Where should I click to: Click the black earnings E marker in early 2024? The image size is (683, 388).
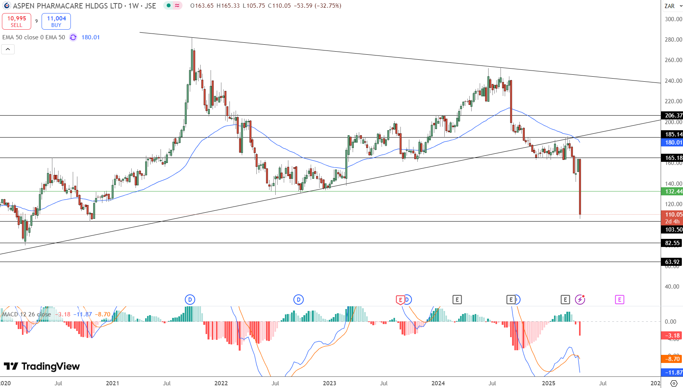click(x=457, y=299)
